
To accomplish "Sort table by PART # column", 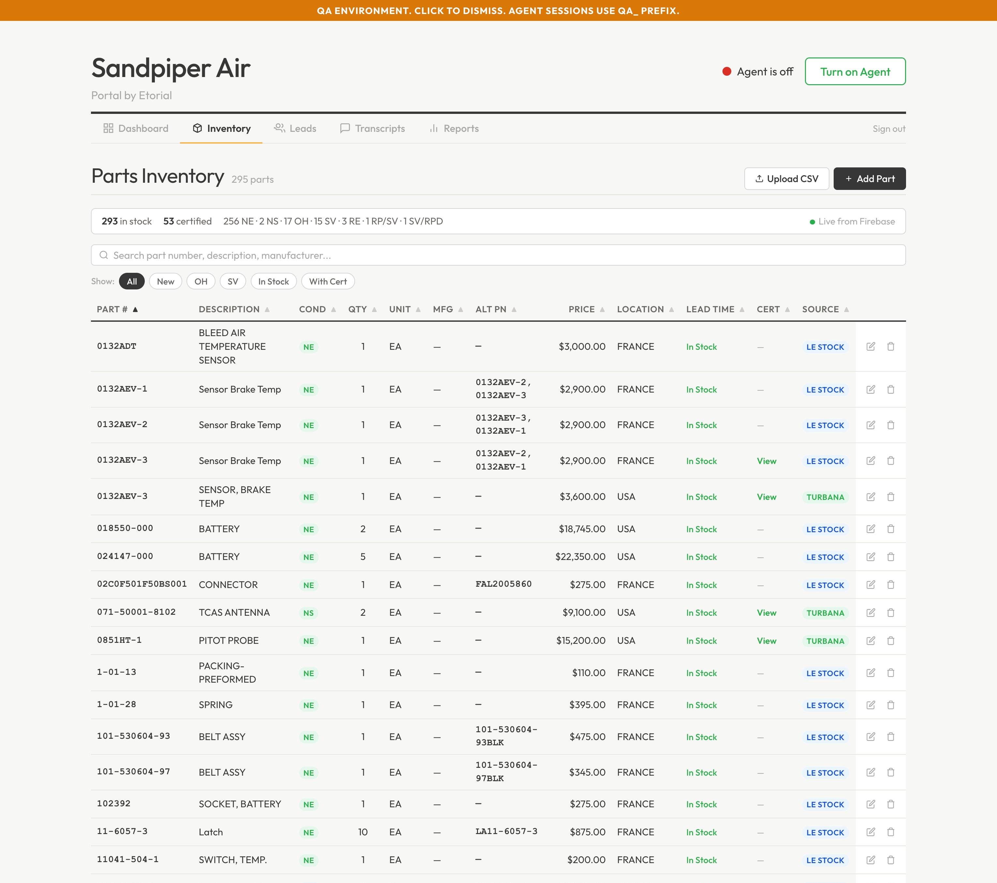I will point(118,309).
